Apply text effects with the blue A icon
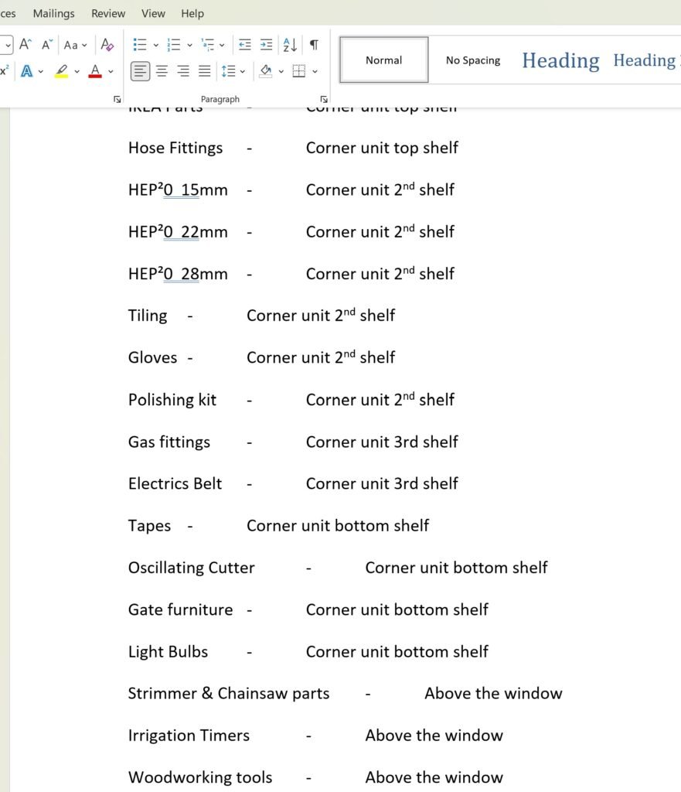 27,71
